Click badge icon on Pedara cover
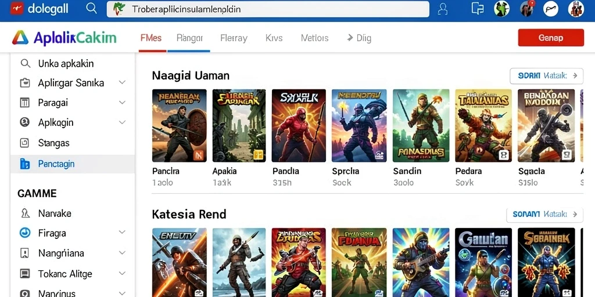The width and height of the screenshot is (595, 297). coord(503,154)
